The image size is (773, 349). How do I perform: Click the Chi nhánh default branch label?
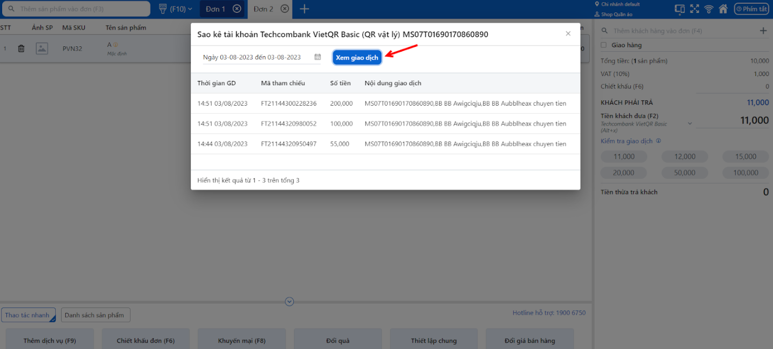tap(620, 4)
